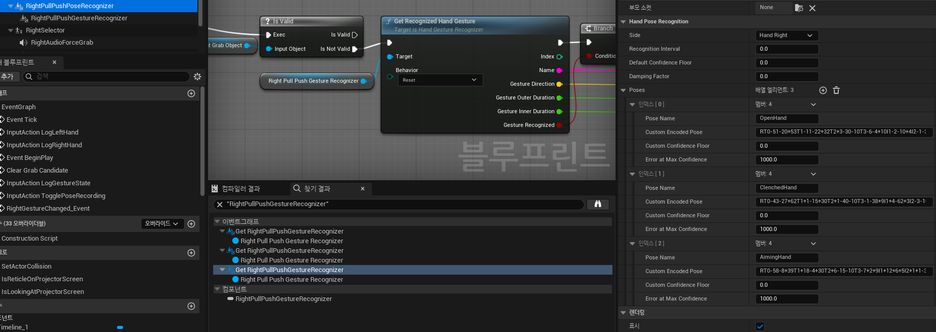Select RightPullPushGestureRecognizer under components results
Viewport: 936px width, 332px height.
tap(283, 299)
